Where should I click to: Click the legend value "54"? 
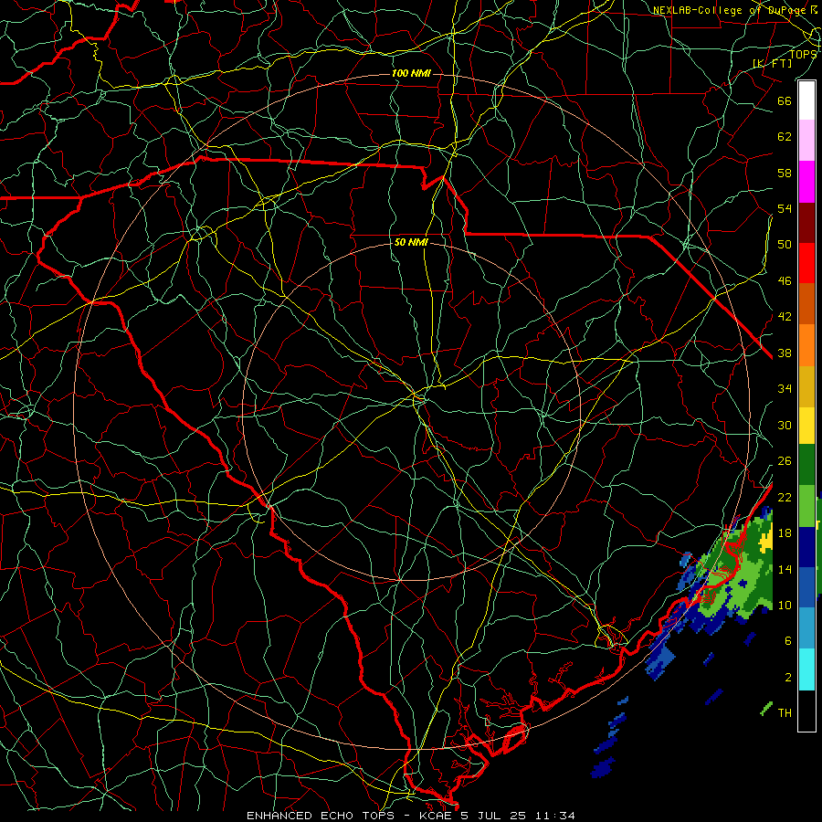[785, 208]
